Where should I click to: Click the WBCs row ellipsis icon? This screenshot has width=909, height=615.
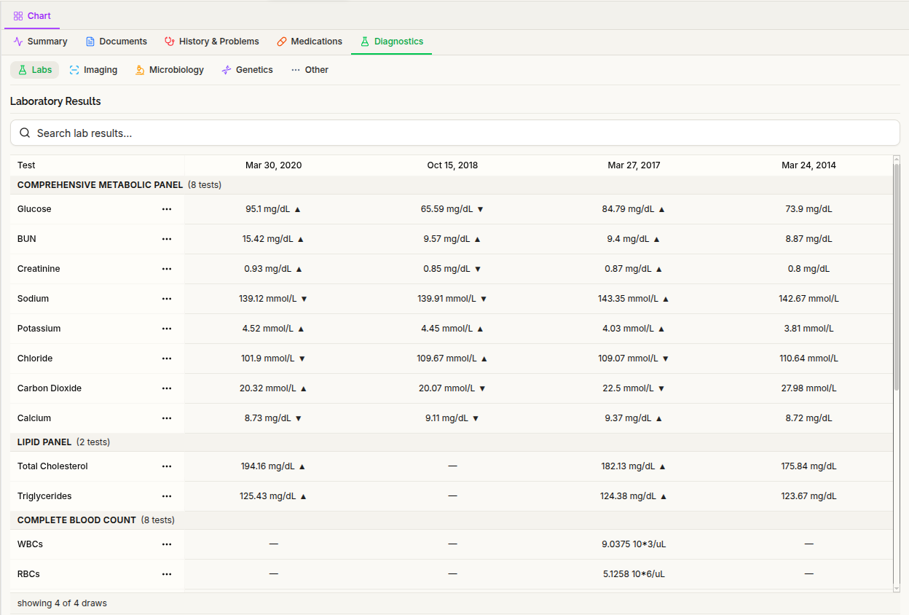tap(167, 544)
